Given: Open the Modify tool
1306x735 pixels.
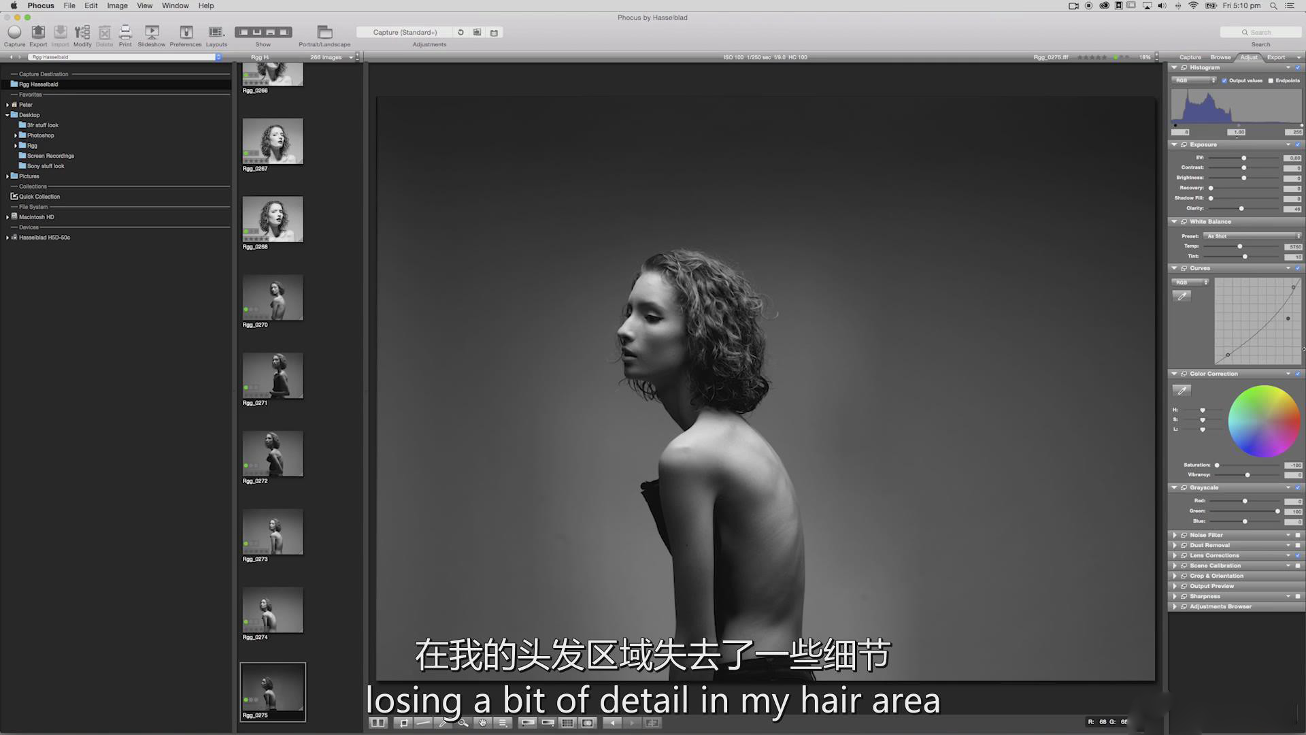Looking at the screenshot, I should click(x=82, y=33).
